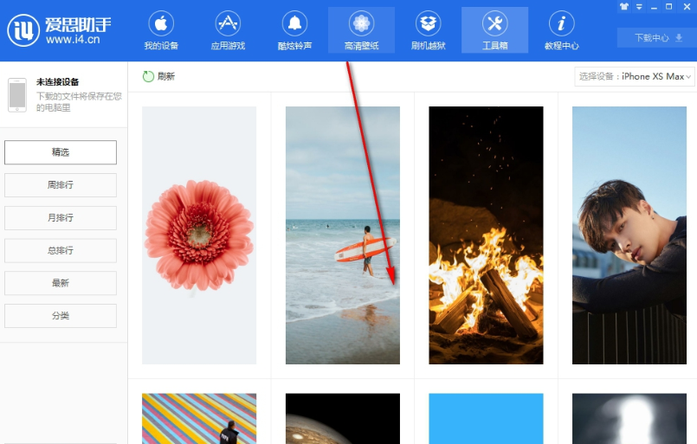This screenshot has width=697, height=444.
Task: Select 总排行 overall ranking
Action: (61, 251)
